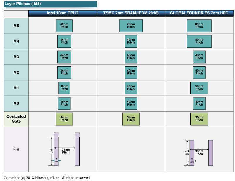Select Intel M2 '44nm Pitch' box
This screenshot has width=235, height=181.
[64, 72]
